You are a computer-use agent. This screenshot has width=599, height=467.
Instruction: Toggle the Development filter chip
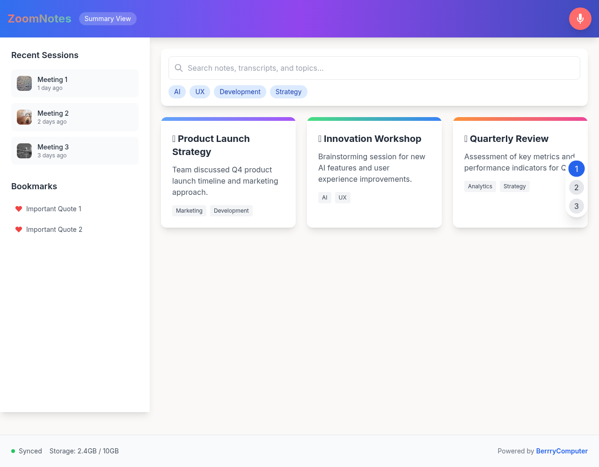pos(240,92)
